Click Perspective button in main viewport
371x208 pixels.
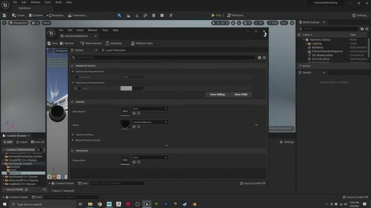coord(19,23)
